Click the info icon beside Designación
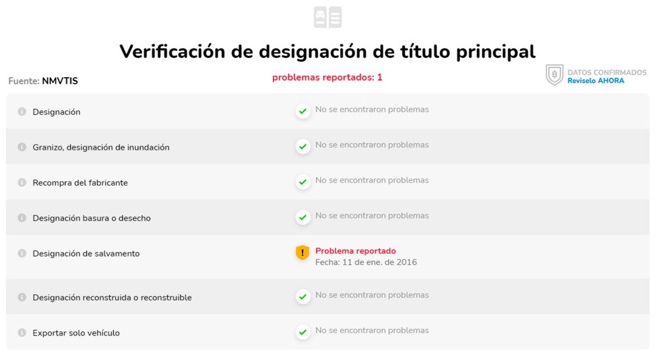This screenshot has height=361, width=655. (x=22, y=112)
